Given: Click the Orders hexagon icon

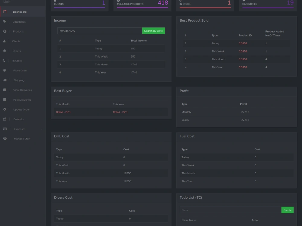Looking at the screenshot, I should [5, 51].
